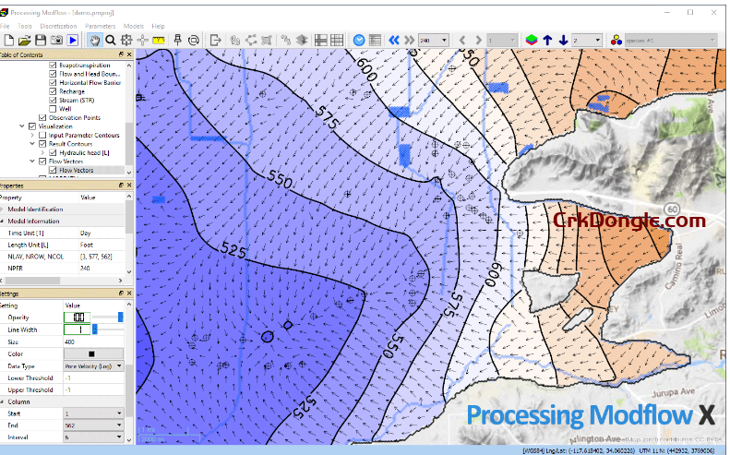Select the pan hand tool
This screenshot has width=730, height=455.
(94, 41)
